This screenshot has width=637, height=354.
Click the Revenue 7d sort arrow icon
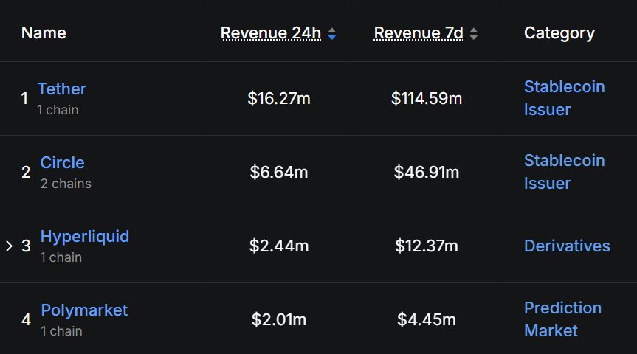pyautogui.click(x=474, y=34)
